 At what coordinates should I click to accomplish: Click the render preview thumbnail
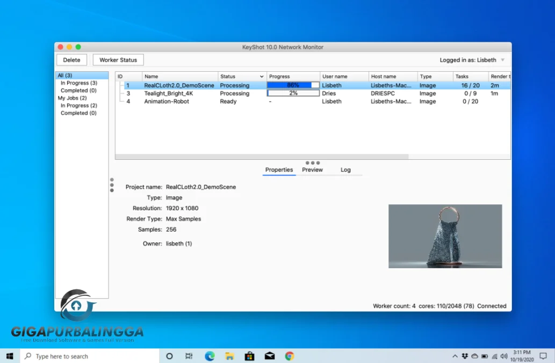445,236
